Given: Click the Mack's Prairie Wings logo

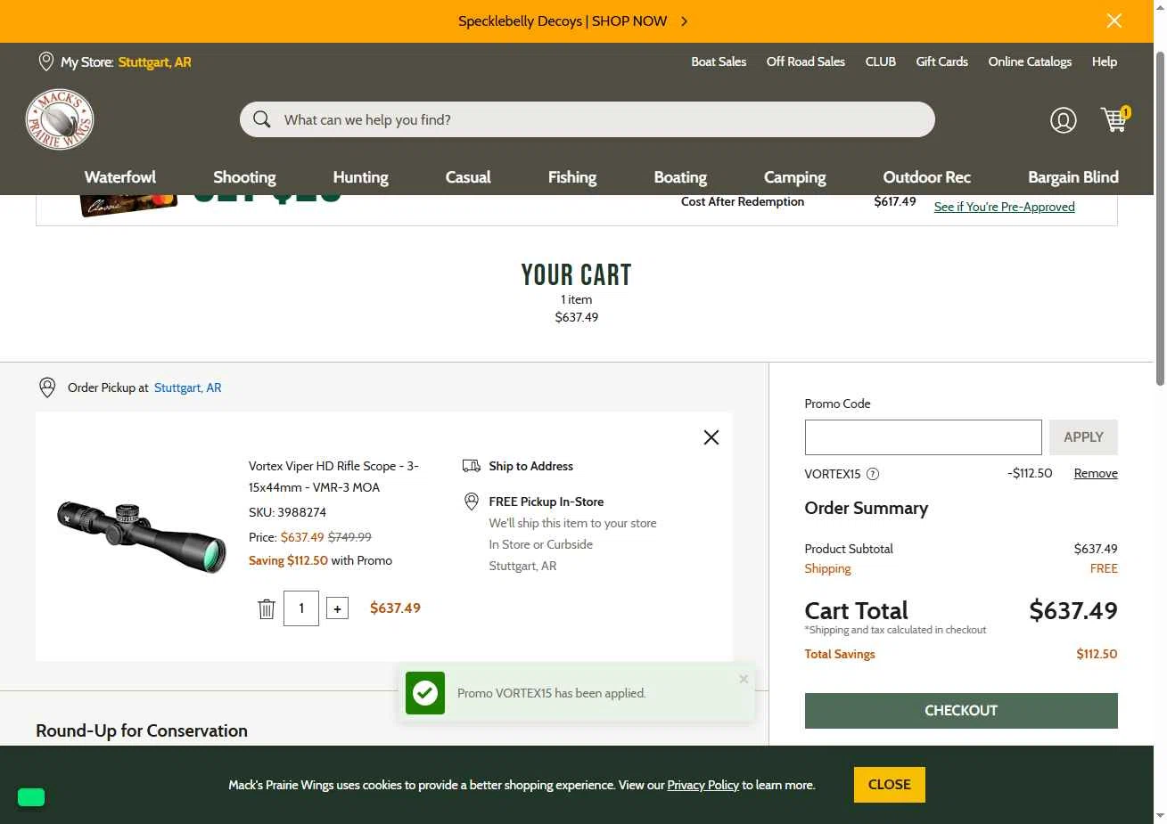Looking at the screenshot, I should [60, 119].
